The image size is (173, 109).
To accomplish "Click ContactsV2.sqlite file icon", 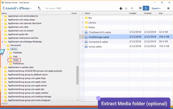I will pos(86,42).
